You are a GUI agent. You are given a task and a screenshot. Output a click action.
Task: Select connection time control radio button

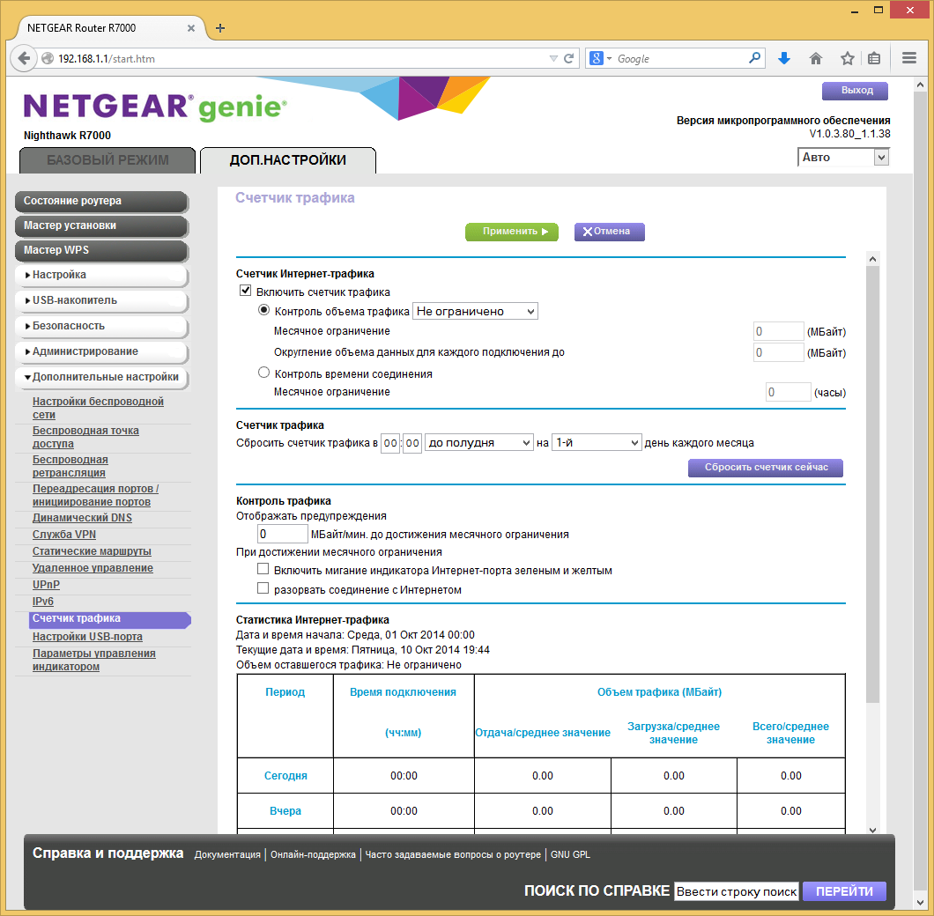(263, 373)
